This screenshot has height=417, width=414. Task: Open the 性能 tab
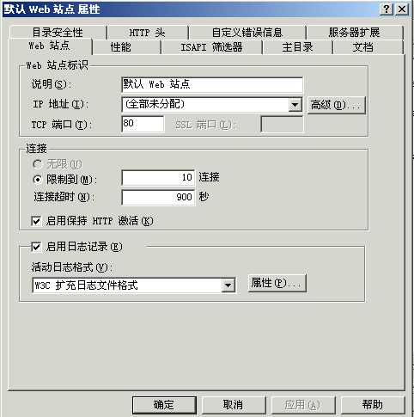click(121, 47)
